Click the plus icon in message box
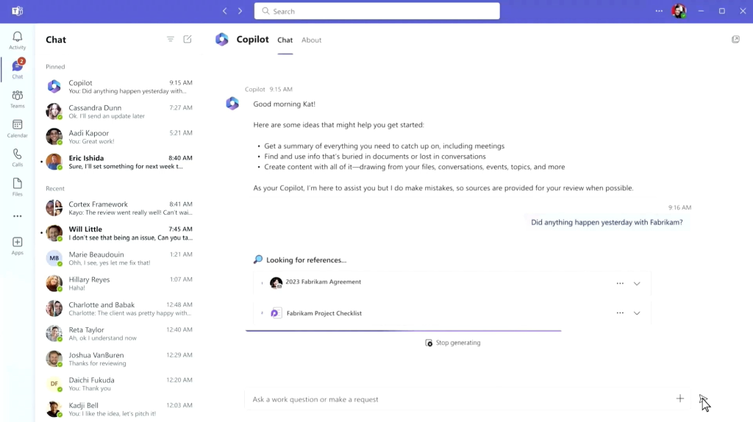The width and height of the screenshot is (753, 422). click(x=680, y=398)
